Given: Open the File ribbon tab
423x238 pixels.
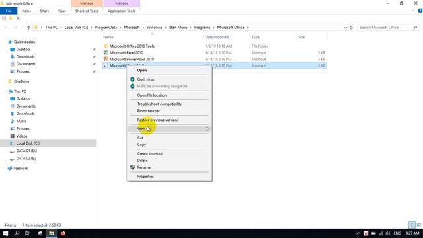Looking at the screenshot, I should [x=9, y=11].
